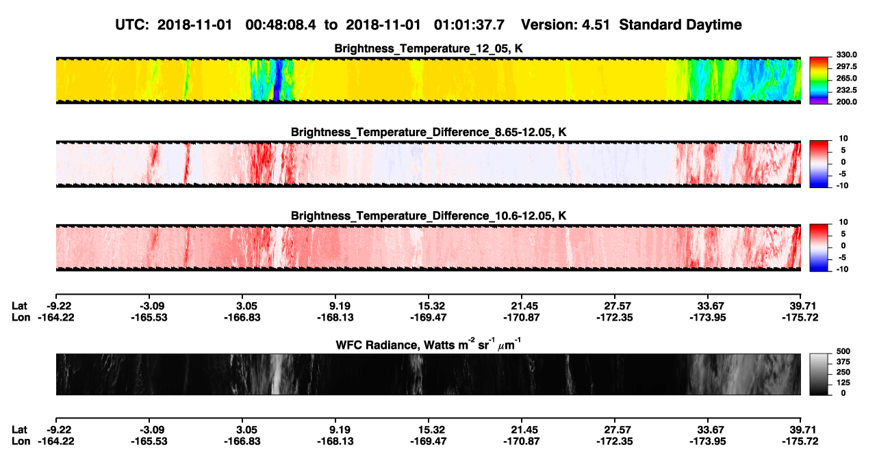
Task: Click the Lon label on the axis under the WFC Radiance panel
Action: [21, 441]
